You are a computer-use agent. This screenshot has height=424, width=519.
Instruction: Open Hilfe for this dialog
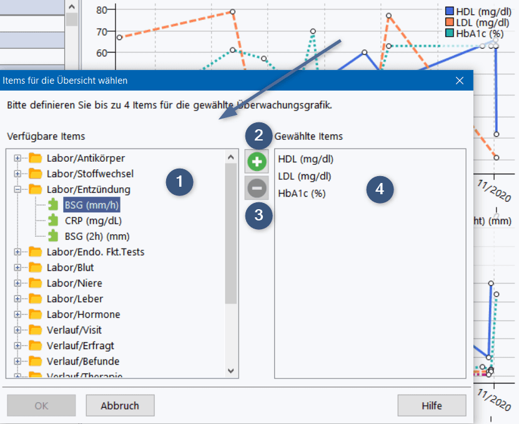pyautogui.click(x=432, y=405)
